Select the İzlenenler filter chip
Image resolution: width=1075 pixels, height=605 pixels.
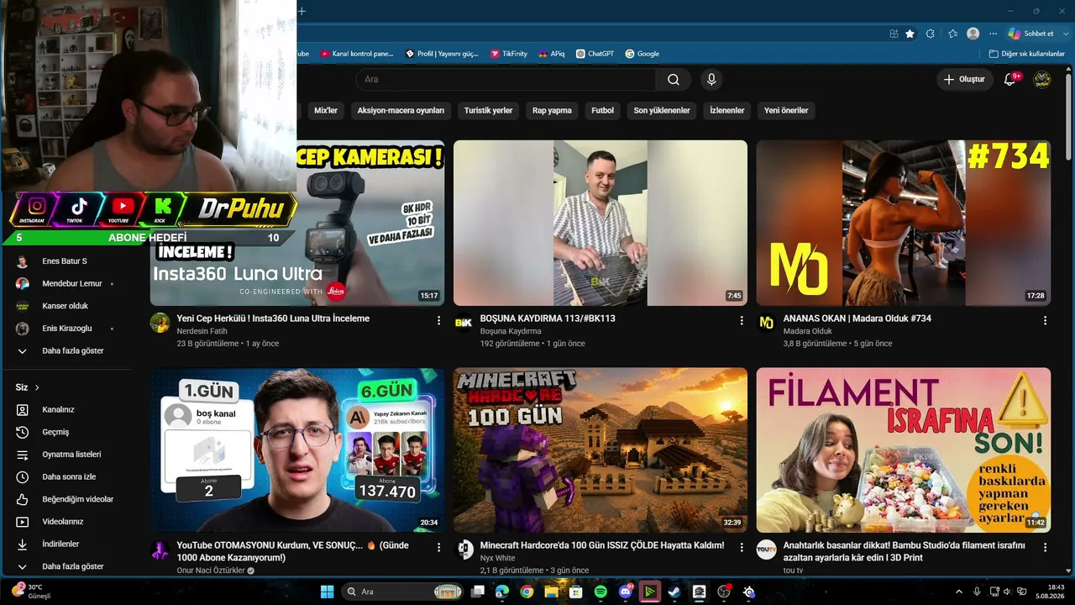click(x=727, y=110)
